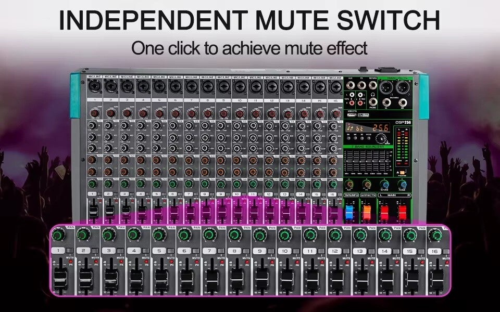The width and height of the screenshot is (500, 312).
Task: Click the blue RETURN knob
Action: tap(385, 184)
